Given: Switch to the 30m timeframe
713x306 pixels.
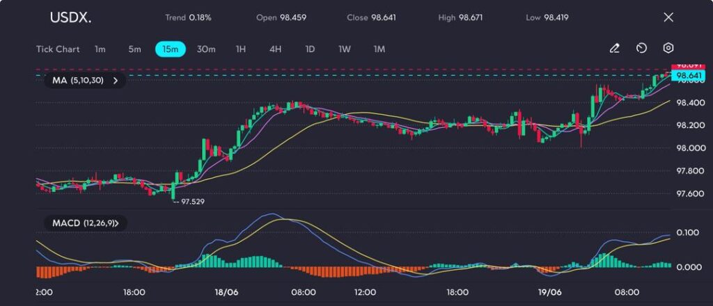Looking at the screenshot, I should point(206,49).
